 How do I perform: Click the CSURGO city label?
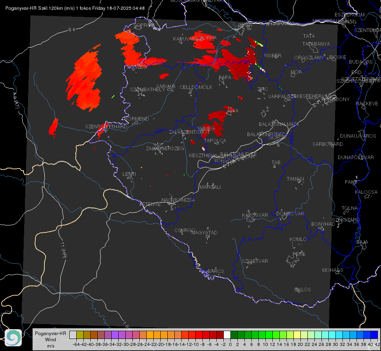point(185,230)
